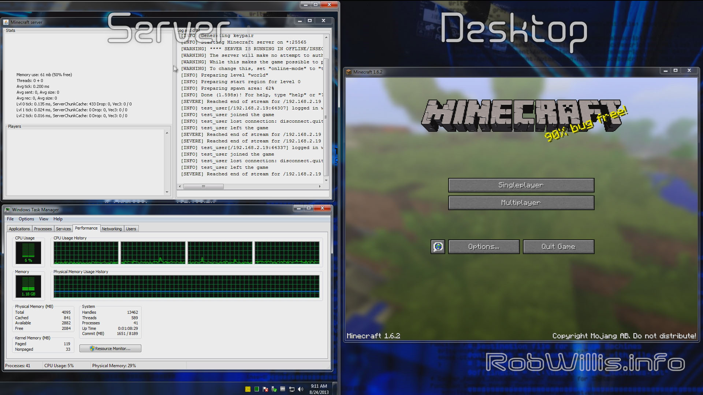Viewport: 703px width, 395px height.
Task: Click the Up Time value 0:01:08:29
Action: [x=128, y=328]
